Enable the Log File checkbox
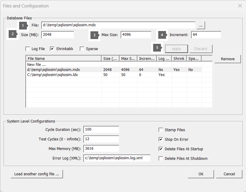The height and width of the screenshot is (192, 246). coord(28,49)
